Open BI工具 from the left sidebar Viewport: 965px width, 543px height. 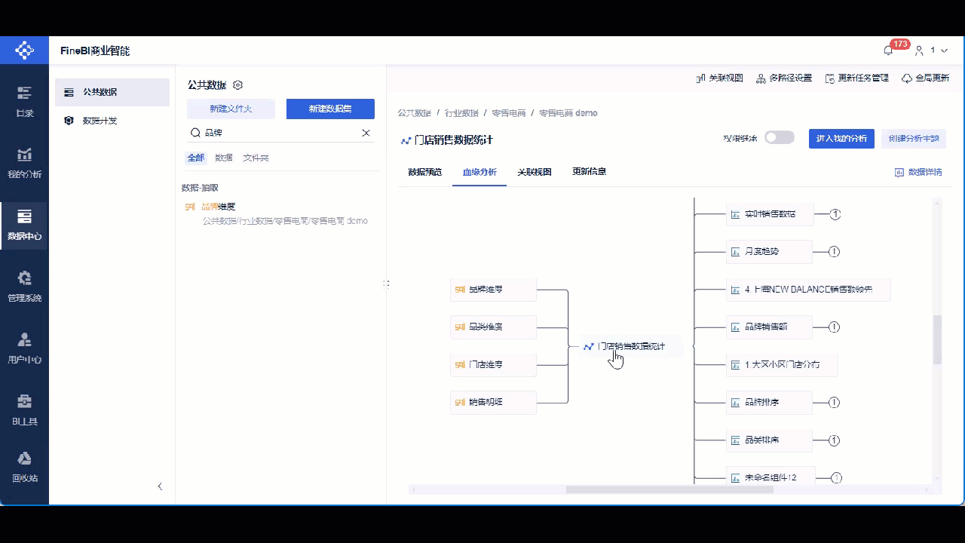click(25, 410)
